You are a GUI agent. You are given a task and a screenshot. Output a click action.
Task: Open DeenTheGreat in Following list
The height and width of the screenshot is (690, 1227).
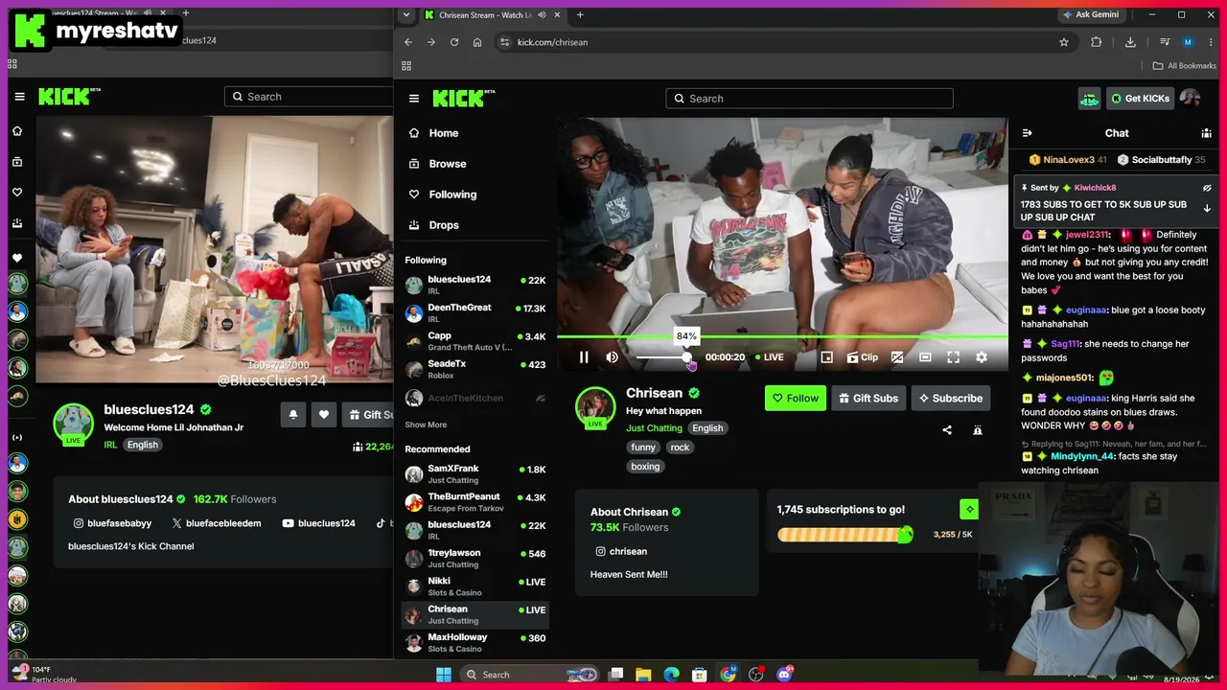click(x=475, y=313)
